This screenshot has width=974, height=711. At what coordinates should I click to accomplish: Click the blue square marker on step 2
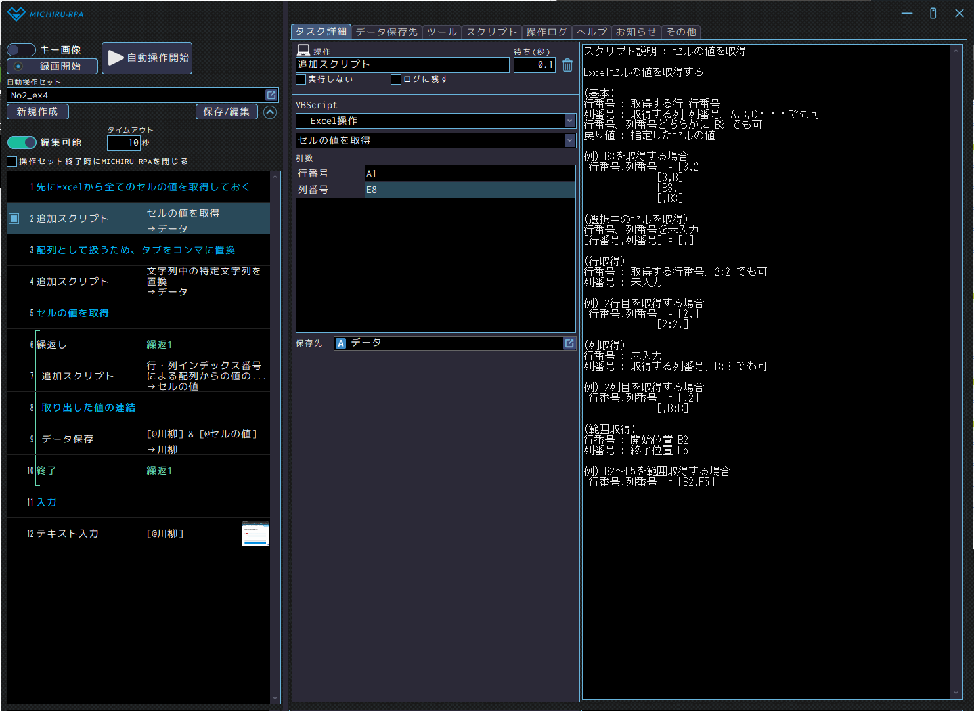point(14,219)
